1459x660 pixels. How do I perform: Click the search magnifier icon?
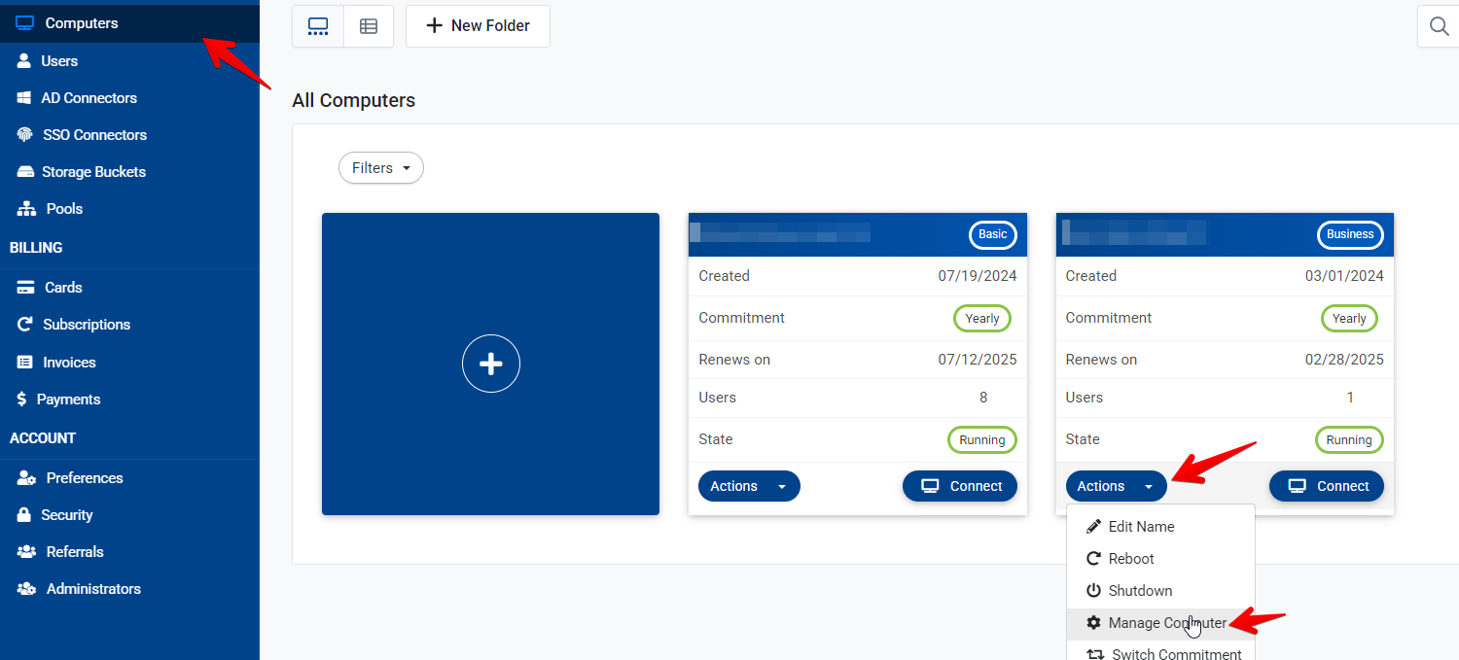1439,26
